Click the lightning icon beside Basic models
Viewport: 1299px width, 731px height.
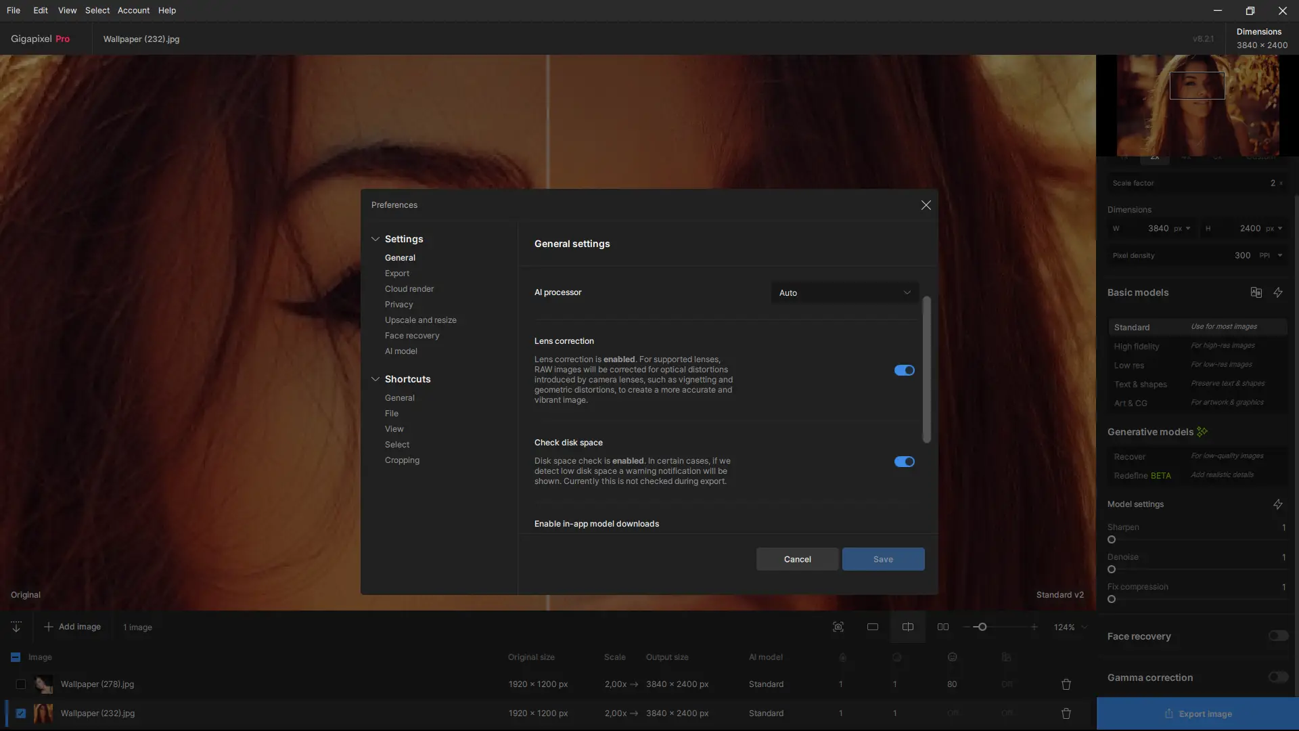tap(1278, 292)
